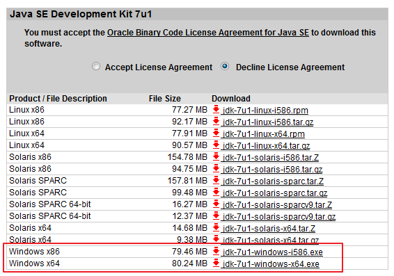Screen dimensions: 394x276
Task: Click red download arrow beside solaris-sparc.tar.Z
Action: [x=216, y=180]
